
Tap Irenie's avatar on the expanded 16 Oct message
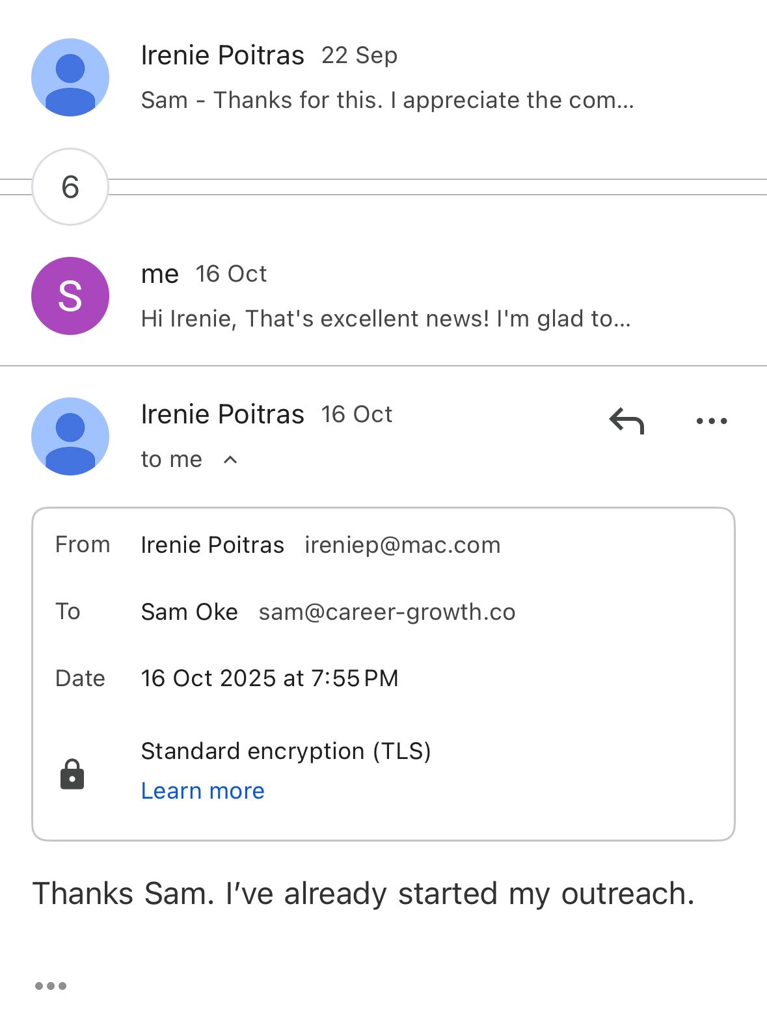[x=70, y=436]
